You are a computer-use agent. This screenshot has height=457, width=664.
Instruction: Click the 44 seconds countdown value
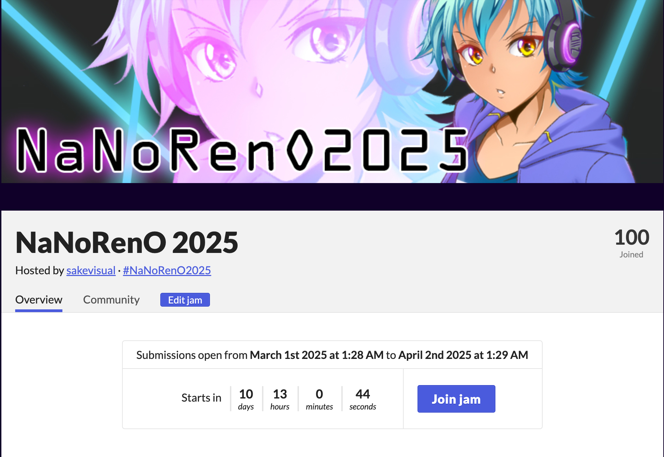[363, 399]
